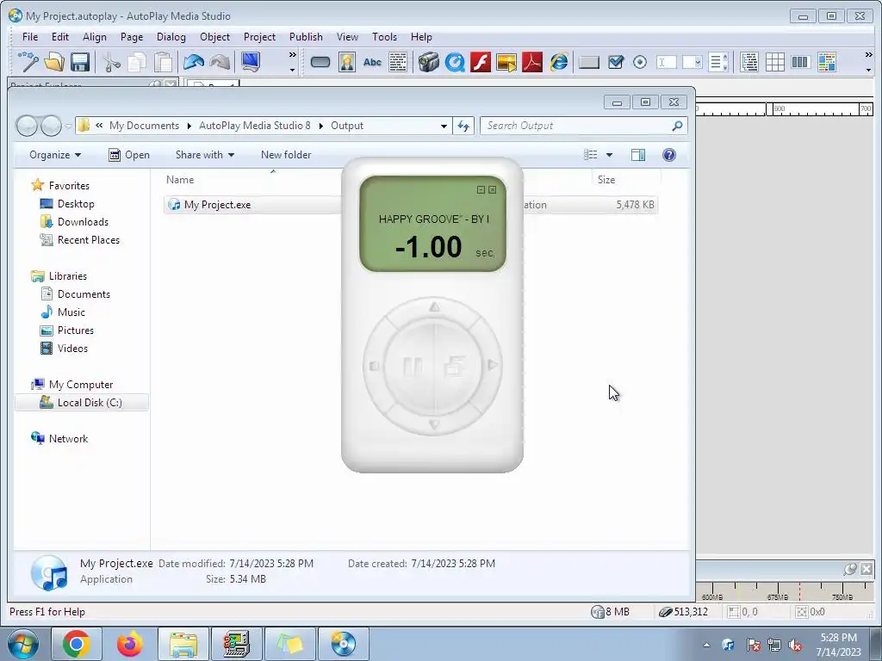The width and height of the screenshot is (882, 661).
Task: Insert a RadioButton object from the toolbar
Action: (640, 62)
